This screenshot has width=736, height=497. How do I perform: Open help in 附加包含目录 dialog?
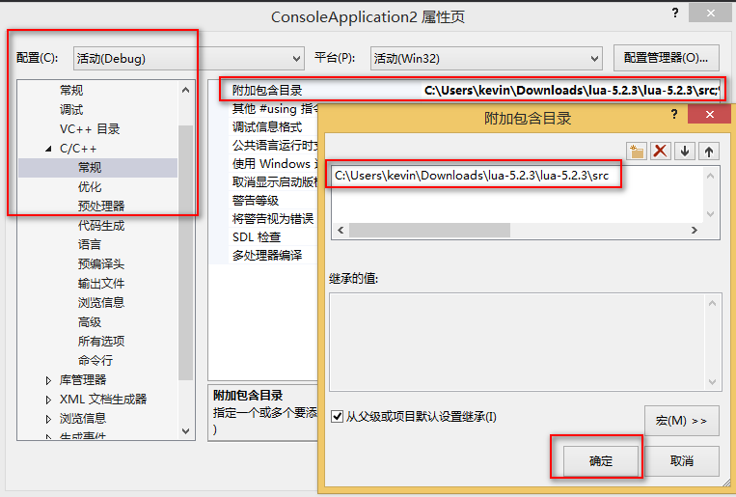coord(674,114)
